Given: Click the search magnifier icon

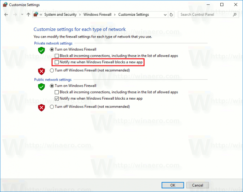Looking at the screenshot, I should [235, 15].
